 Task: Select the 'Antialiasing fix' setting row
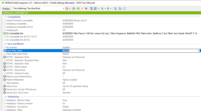(x=12, y=30)
